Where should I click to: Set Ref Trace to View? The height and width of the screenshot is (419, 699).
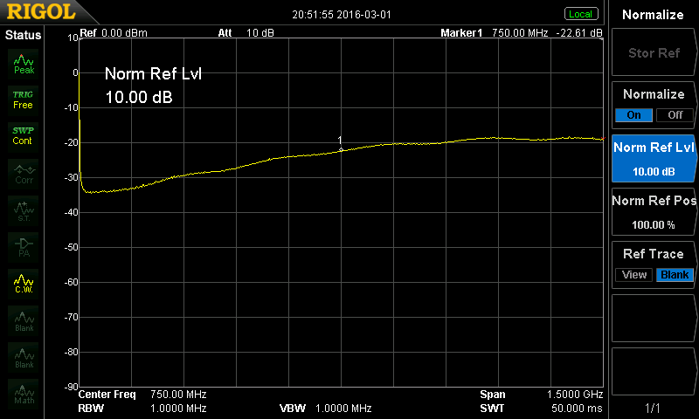click(x=634, y=275)
